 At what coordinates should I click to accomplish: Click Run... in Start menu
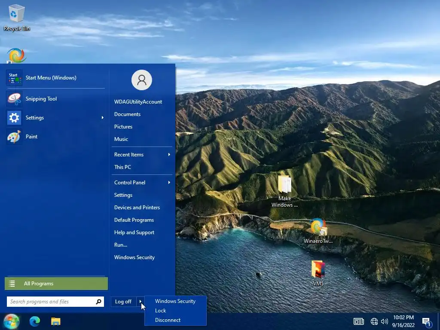coord(121,245)
